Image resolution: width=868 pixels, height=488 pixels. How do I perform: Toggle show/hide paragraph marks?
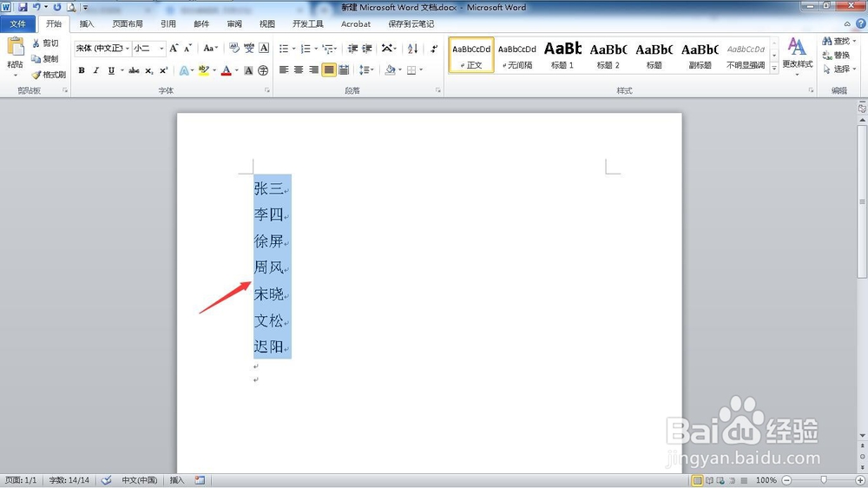[434, 49]
